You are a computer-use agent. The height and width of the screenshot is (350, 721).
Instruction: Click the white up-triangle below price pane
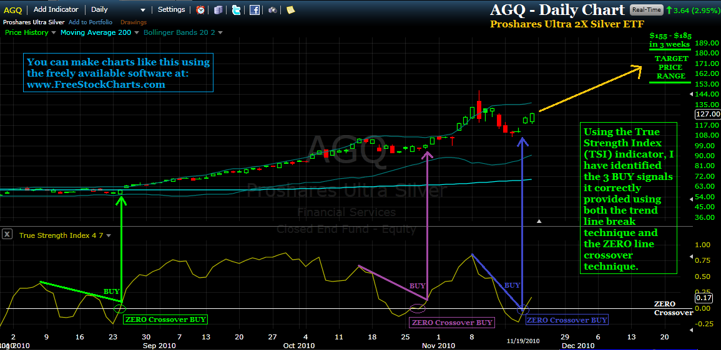540,222
